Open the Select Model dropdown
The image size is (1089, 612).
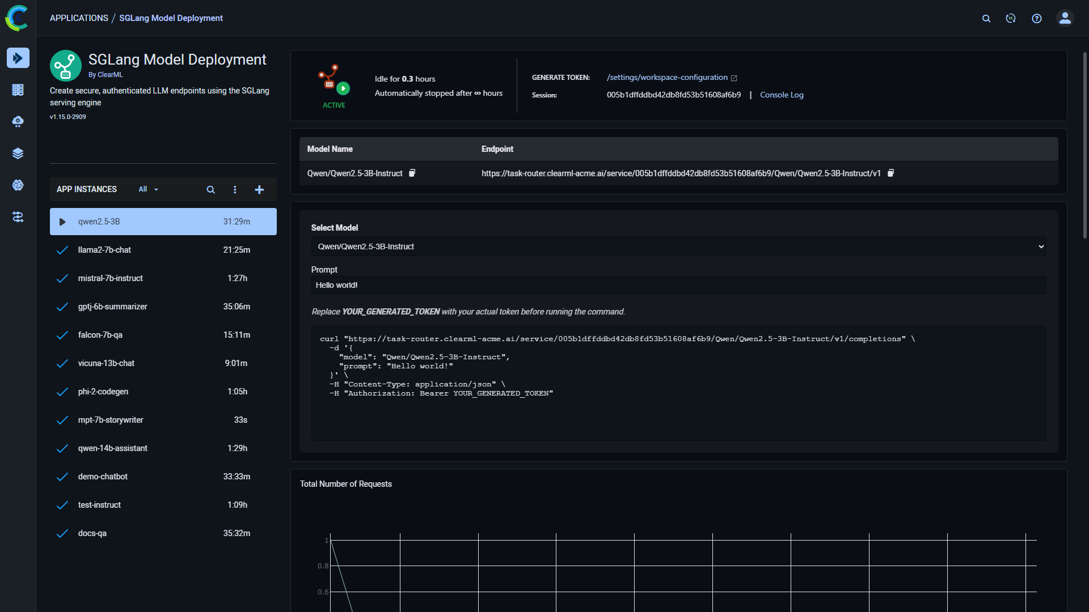(x=678, y=246)
